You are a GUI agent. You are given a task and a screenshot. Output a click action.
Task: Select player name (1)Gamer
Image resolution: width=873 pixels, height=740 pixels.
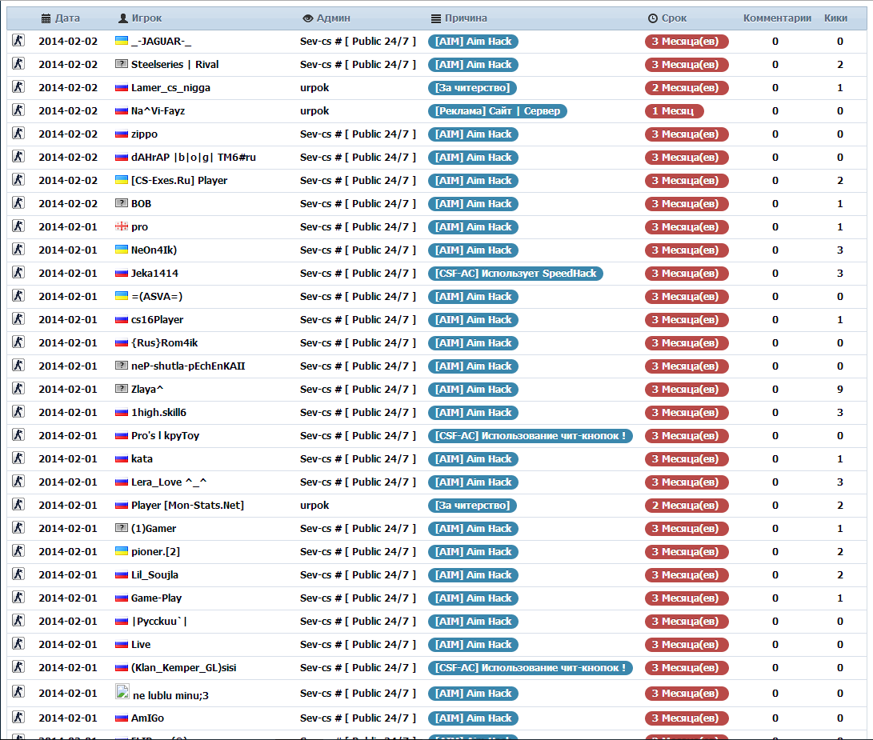(x=154, y=529)
